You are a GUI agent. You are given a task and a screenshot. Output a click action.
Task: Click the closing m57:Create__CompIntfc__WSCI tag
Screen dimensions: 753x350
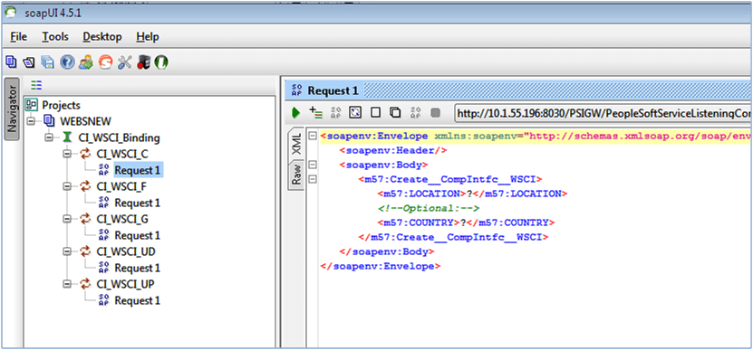coord(453,237)
